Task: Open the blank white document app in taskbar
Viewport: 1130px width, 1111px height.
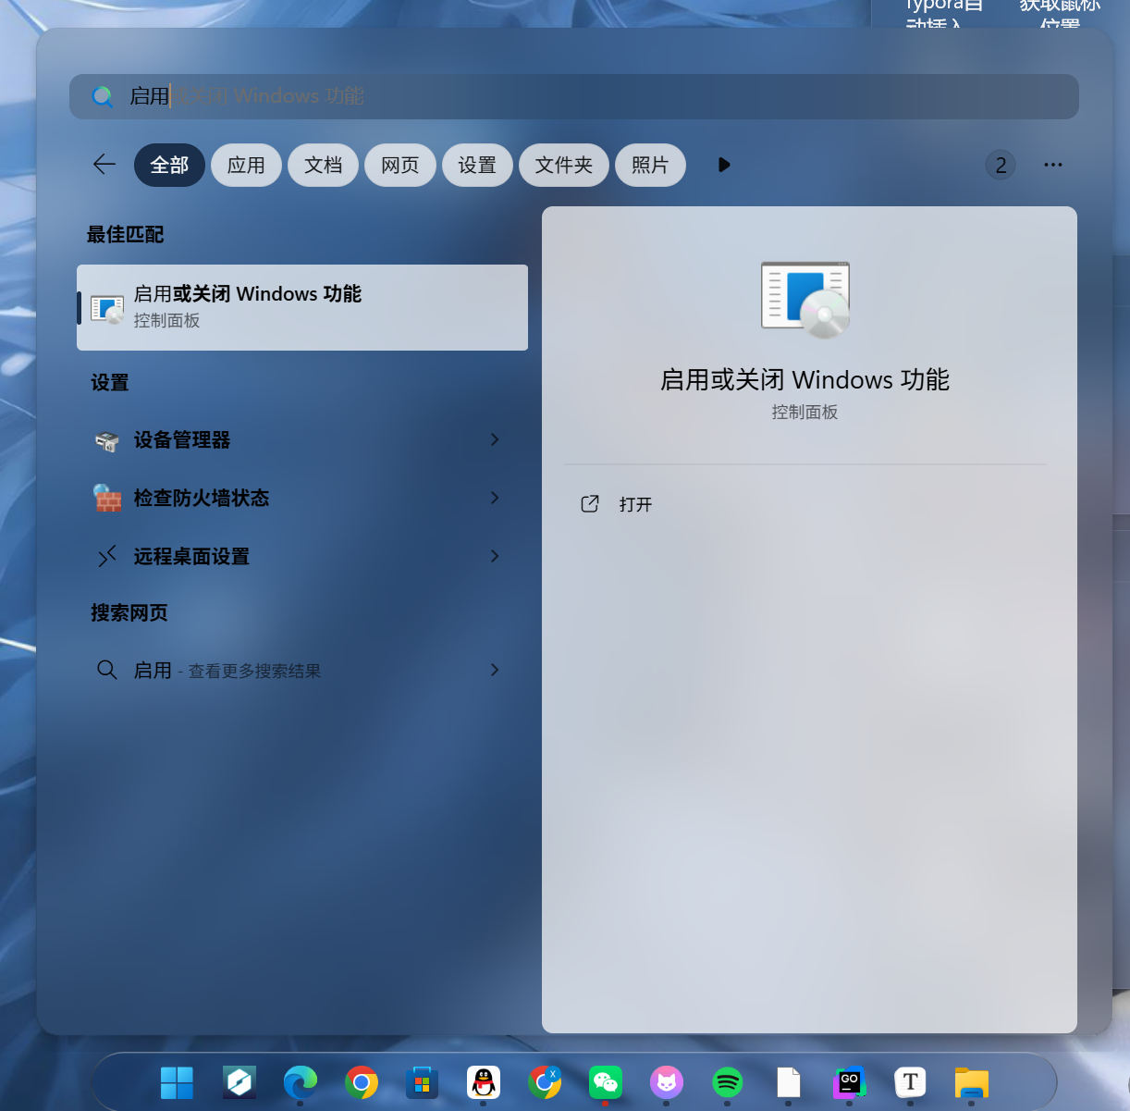Action: (x=788, y=1081)
